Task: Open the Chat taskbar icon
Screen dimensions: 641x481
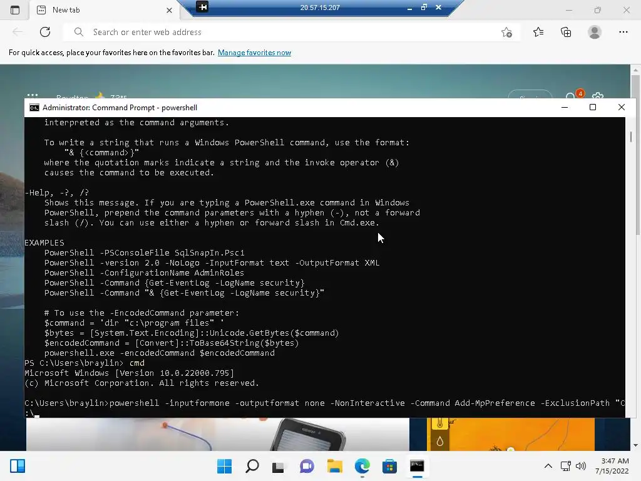Action: point(307,466)
